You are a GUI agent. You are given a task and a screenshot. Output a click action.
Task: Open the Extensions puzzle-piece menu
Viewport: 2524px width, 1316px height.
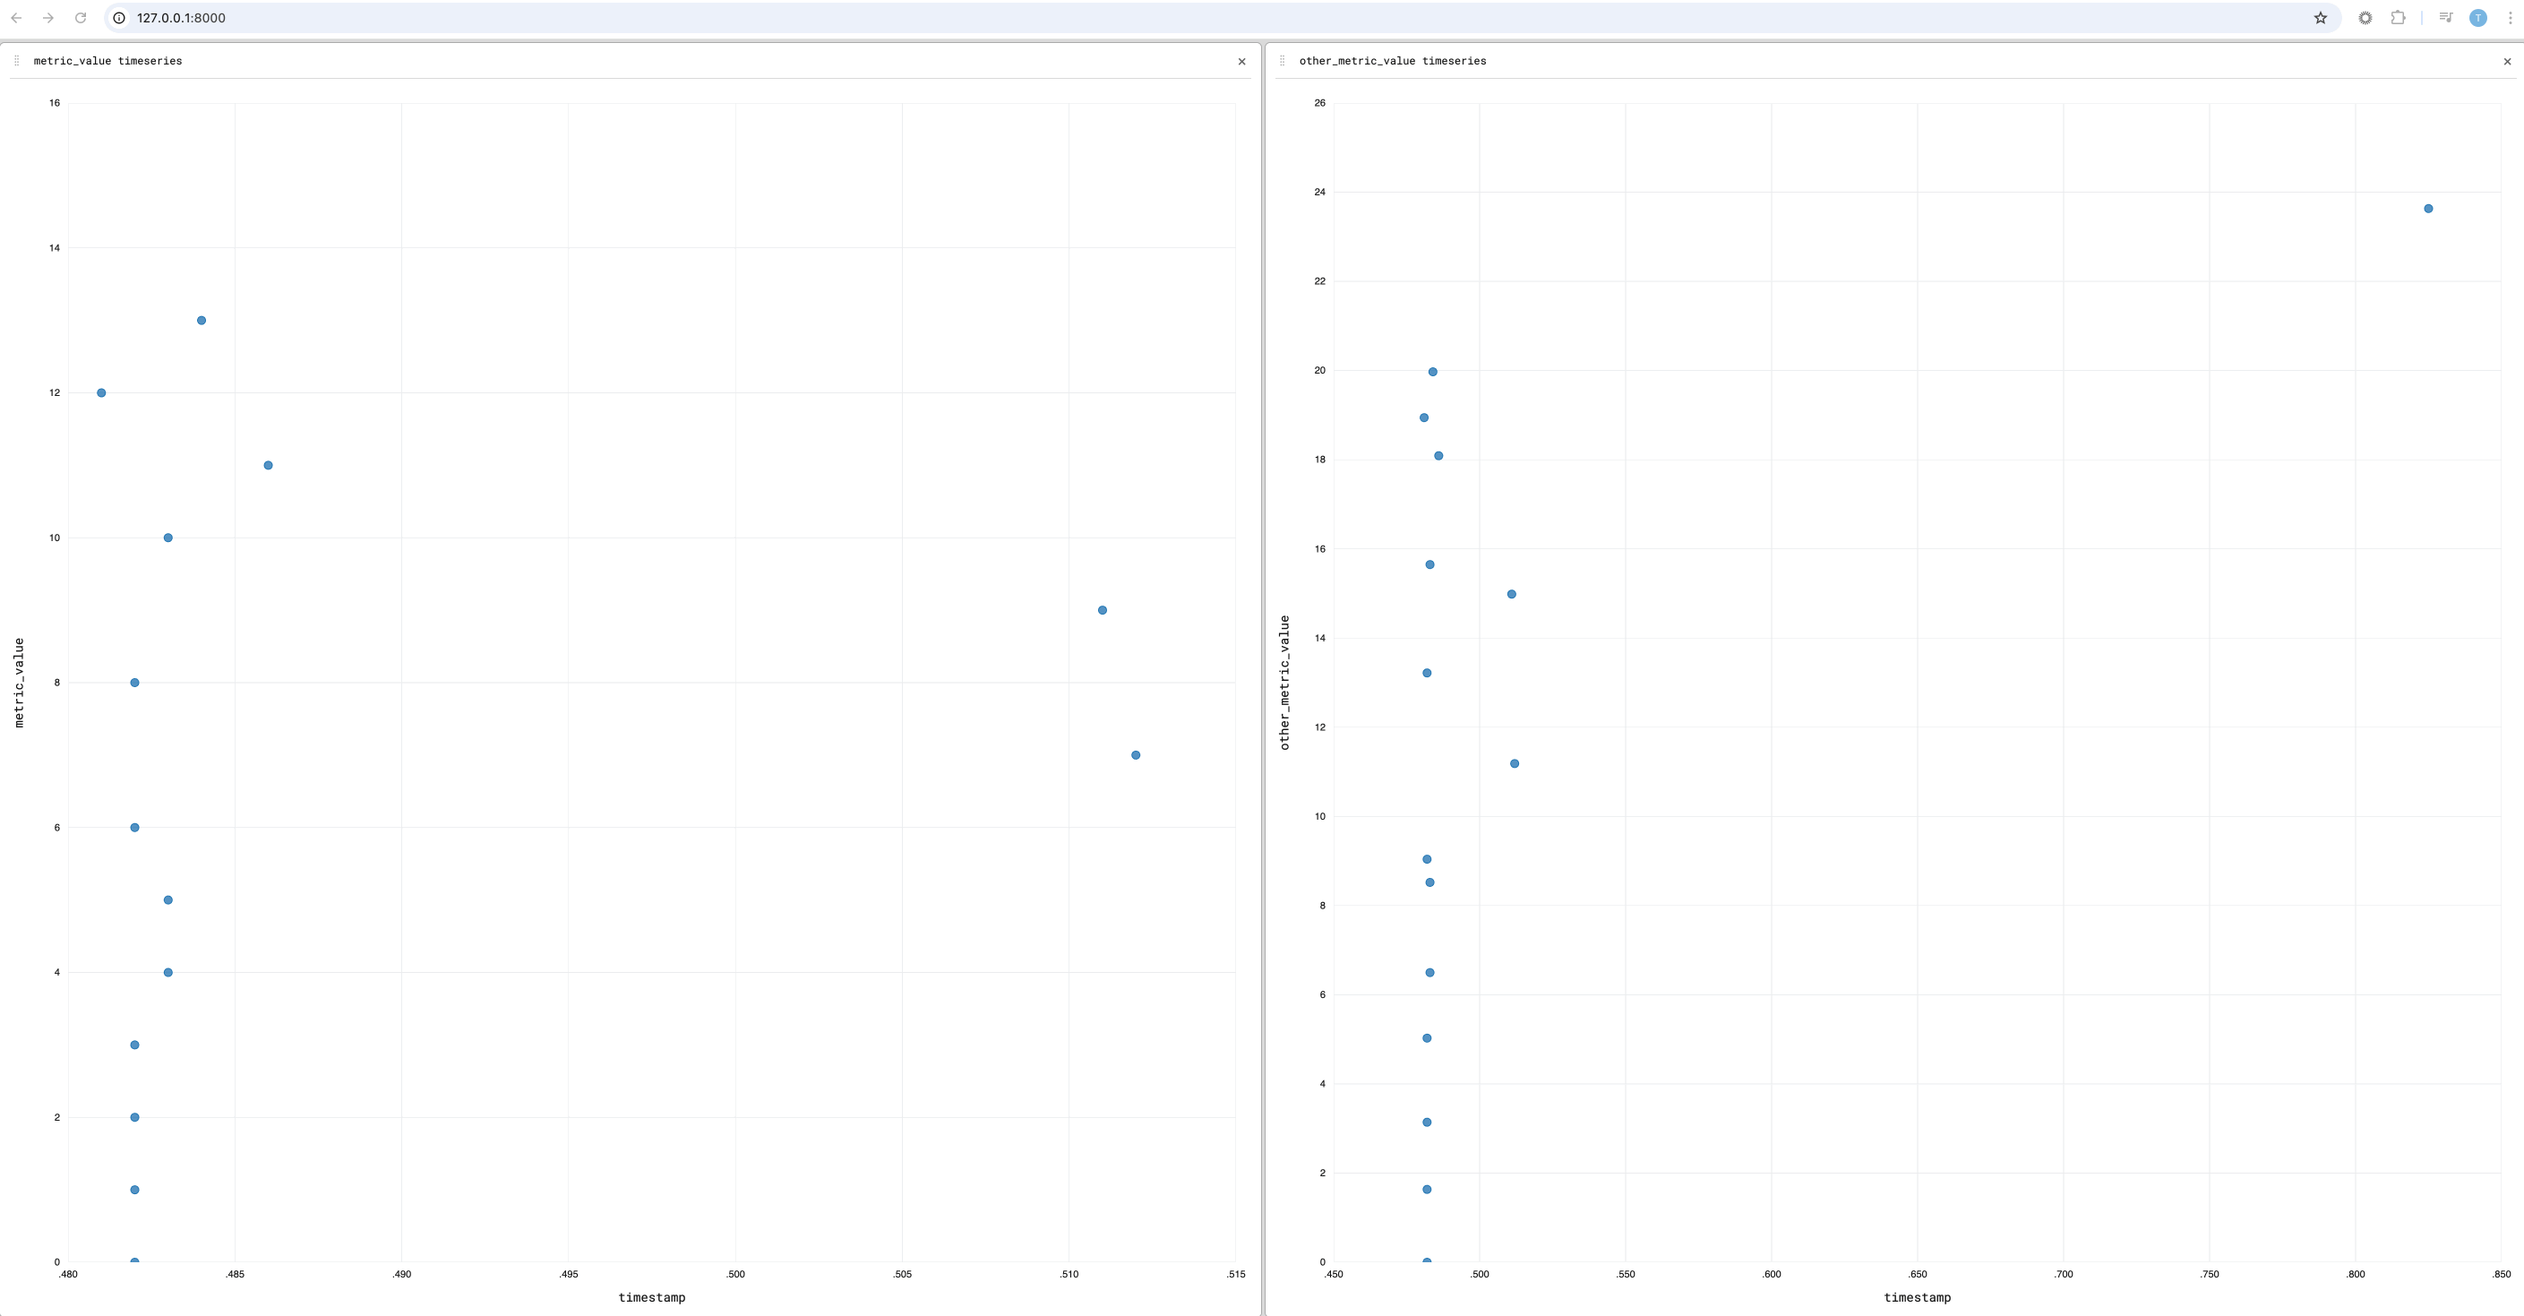coord(2398,18)
